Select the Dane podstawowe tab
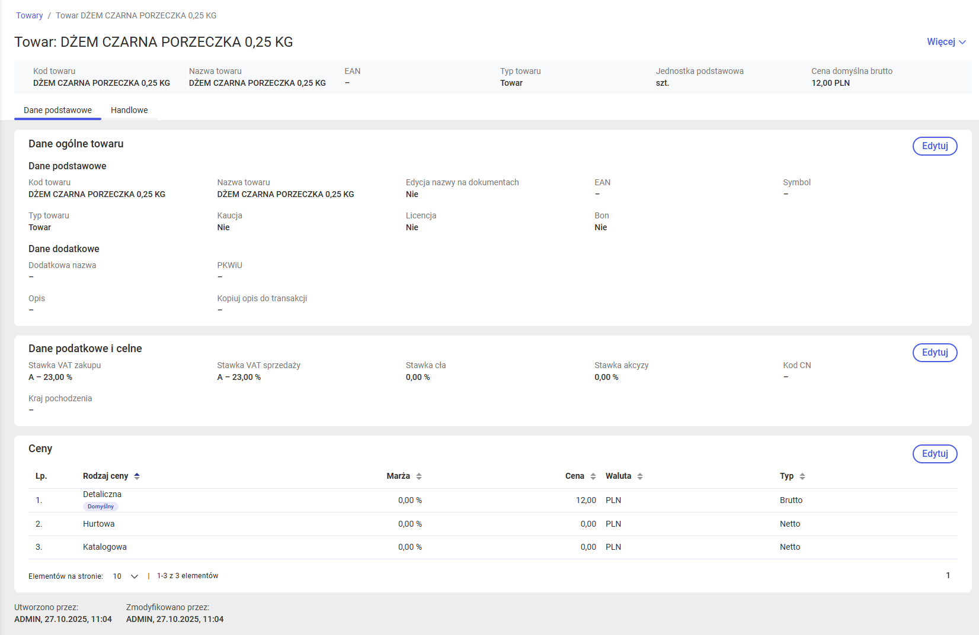The width and height of the screenshot is (979, 635). (57, 110)
